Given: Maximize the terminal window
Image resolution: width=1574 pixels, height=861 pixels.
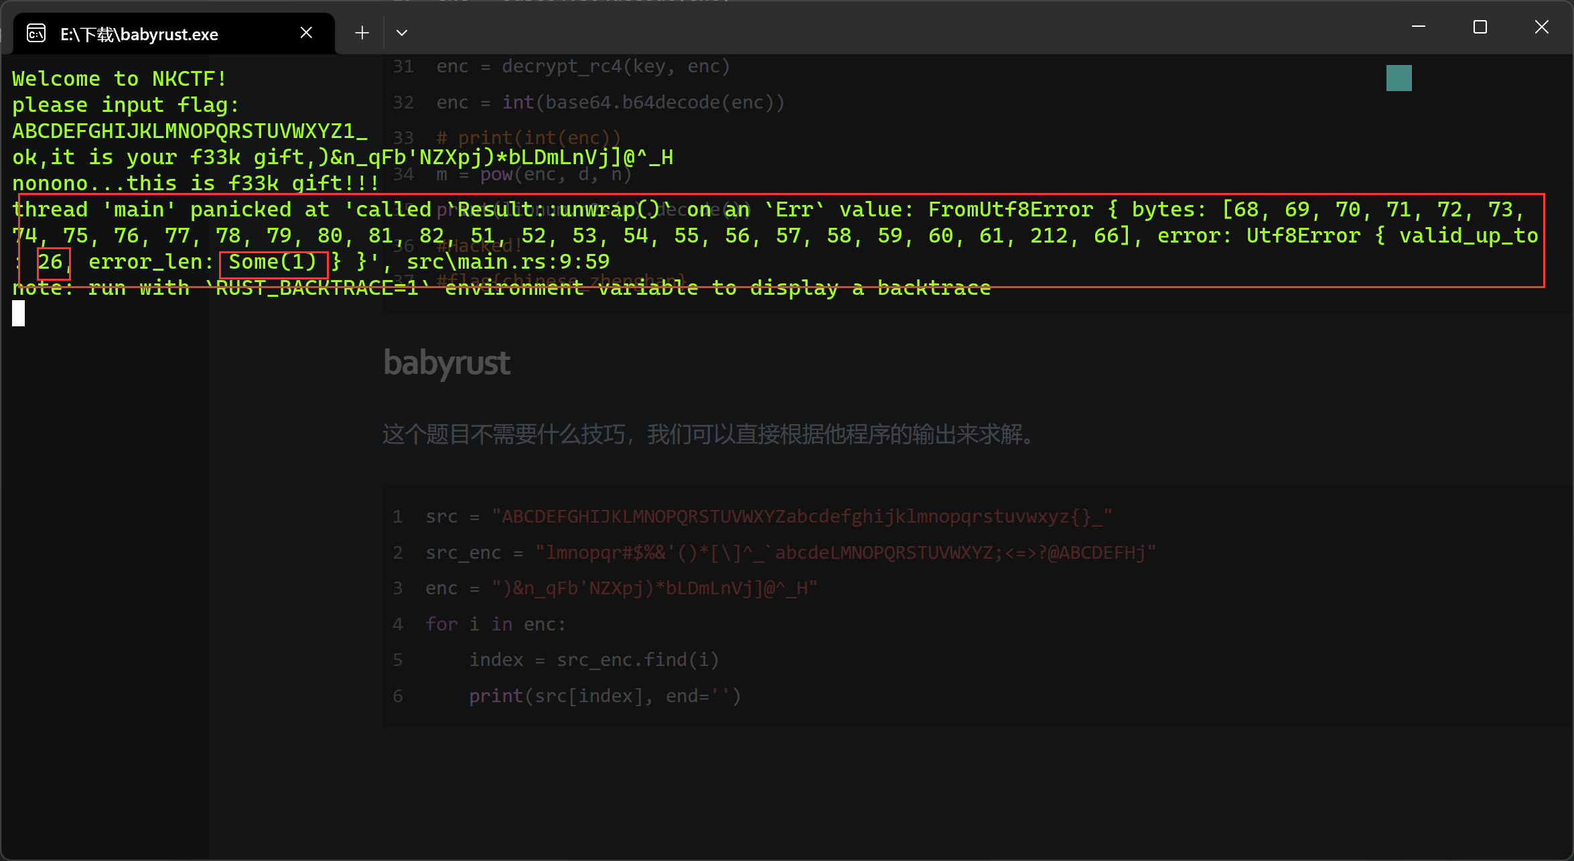Looking at the screenshot, I should pos(1480,27).
